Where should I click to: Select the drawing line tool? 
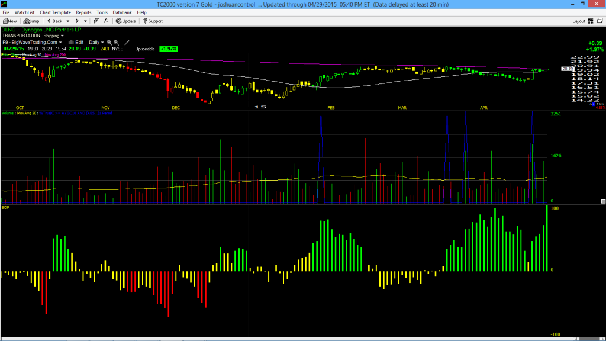[x=127, y=43]
